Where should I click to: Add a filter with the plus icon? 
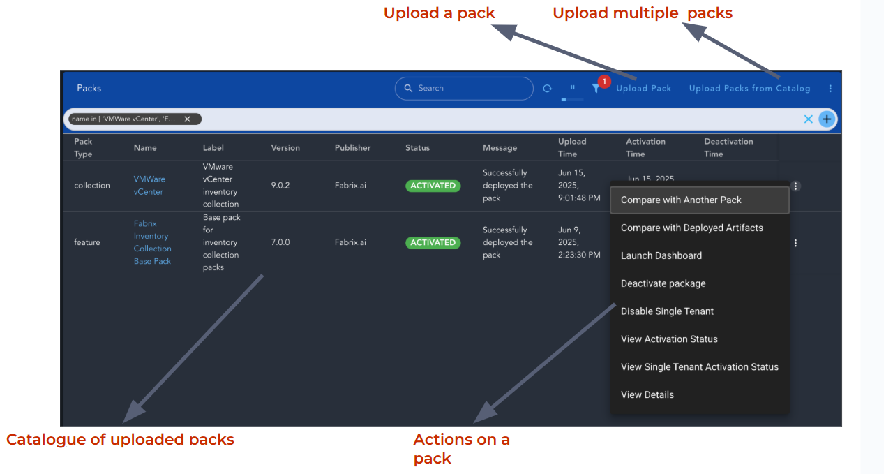coord(827,119)
